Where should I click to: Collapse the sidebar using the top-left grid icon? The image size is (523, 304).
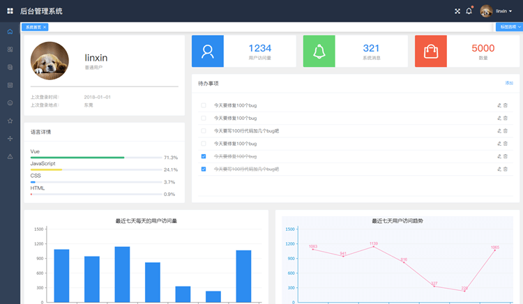click(10, 10)
